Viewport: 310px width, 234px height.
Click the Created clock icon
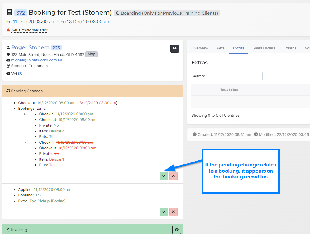(x=195, y=134)
